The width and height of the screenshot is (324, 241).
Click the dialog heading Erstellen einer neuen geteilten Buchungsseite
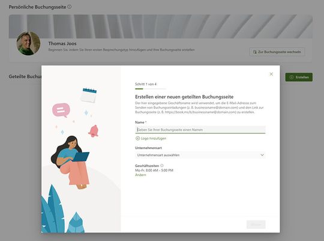click(x=184, y=97)
